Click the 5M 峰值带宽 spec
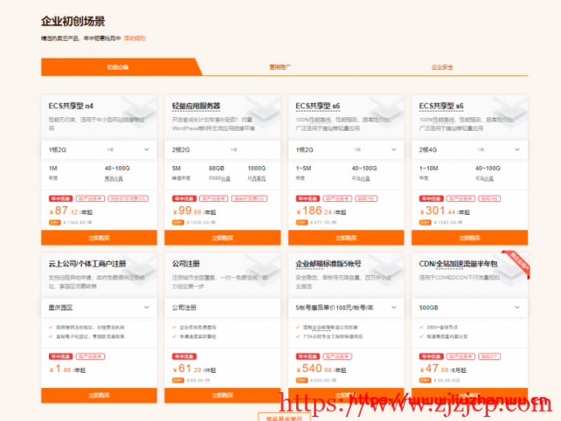Viewport: 561px width, 421px height. [x=181, y=173]
